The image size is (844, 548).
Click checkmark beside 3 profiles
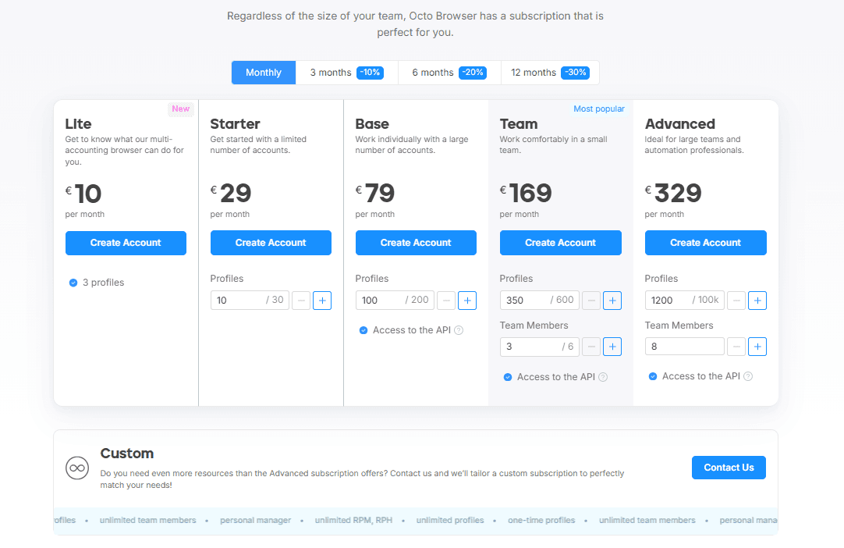73,283
